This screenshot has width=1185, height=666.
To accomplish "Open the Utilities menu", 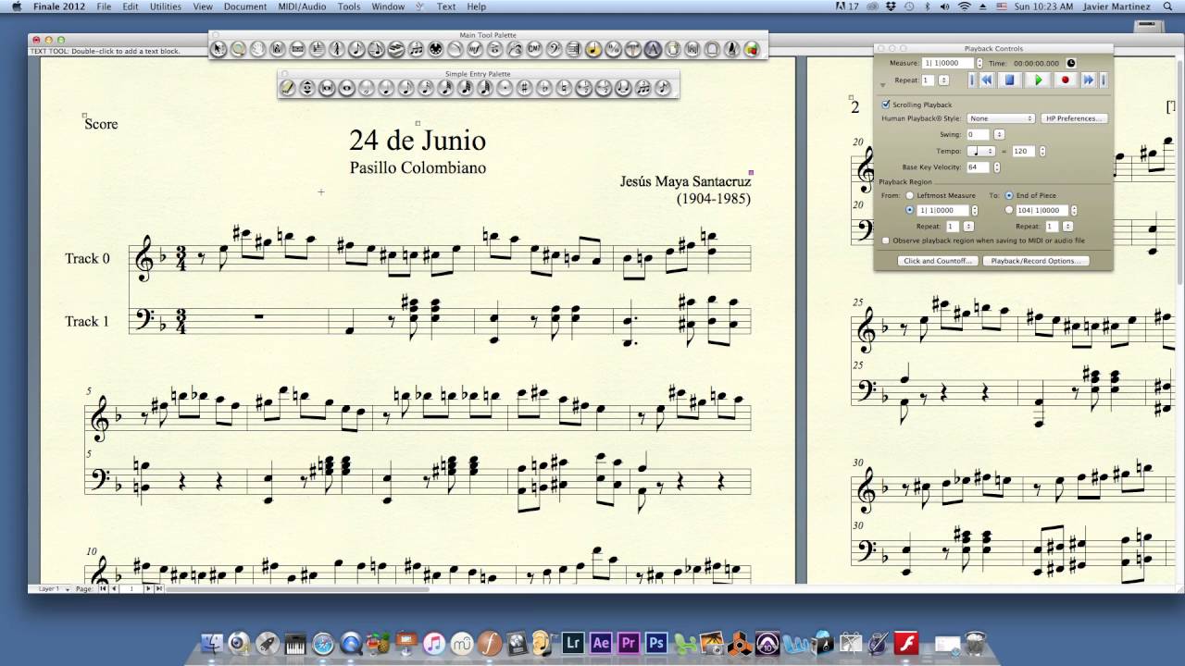I will tap(166, 6).
